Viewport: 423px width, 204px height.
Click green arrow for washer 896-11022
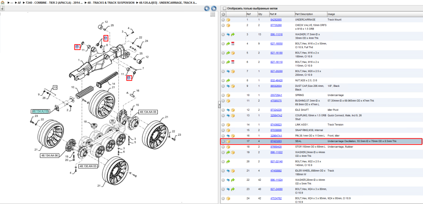[x=228, y=152]
